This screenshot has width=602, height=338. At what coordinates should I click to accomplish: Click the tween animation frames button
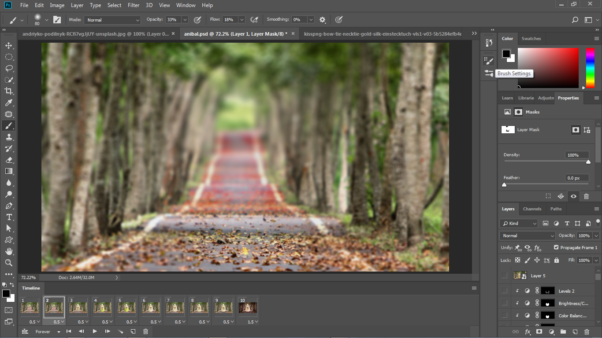[x=120, y=331]
